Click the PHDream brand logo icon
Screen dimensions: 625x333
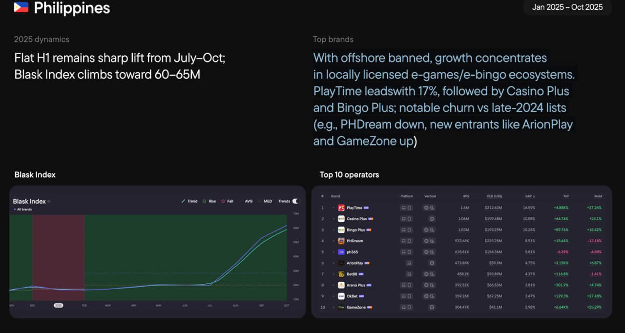(341, 241)
